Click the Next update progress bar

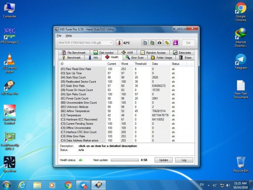[124, 160]
